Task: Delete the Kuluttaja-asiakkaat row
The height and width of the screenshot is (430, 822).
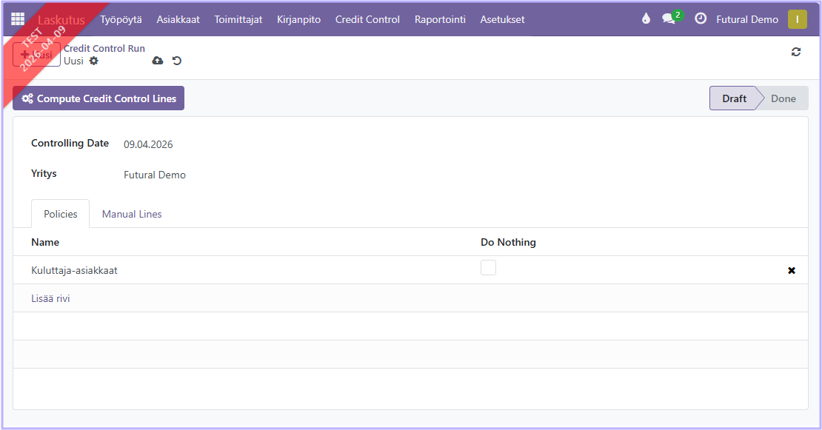Action: click(x=791, y=271)
